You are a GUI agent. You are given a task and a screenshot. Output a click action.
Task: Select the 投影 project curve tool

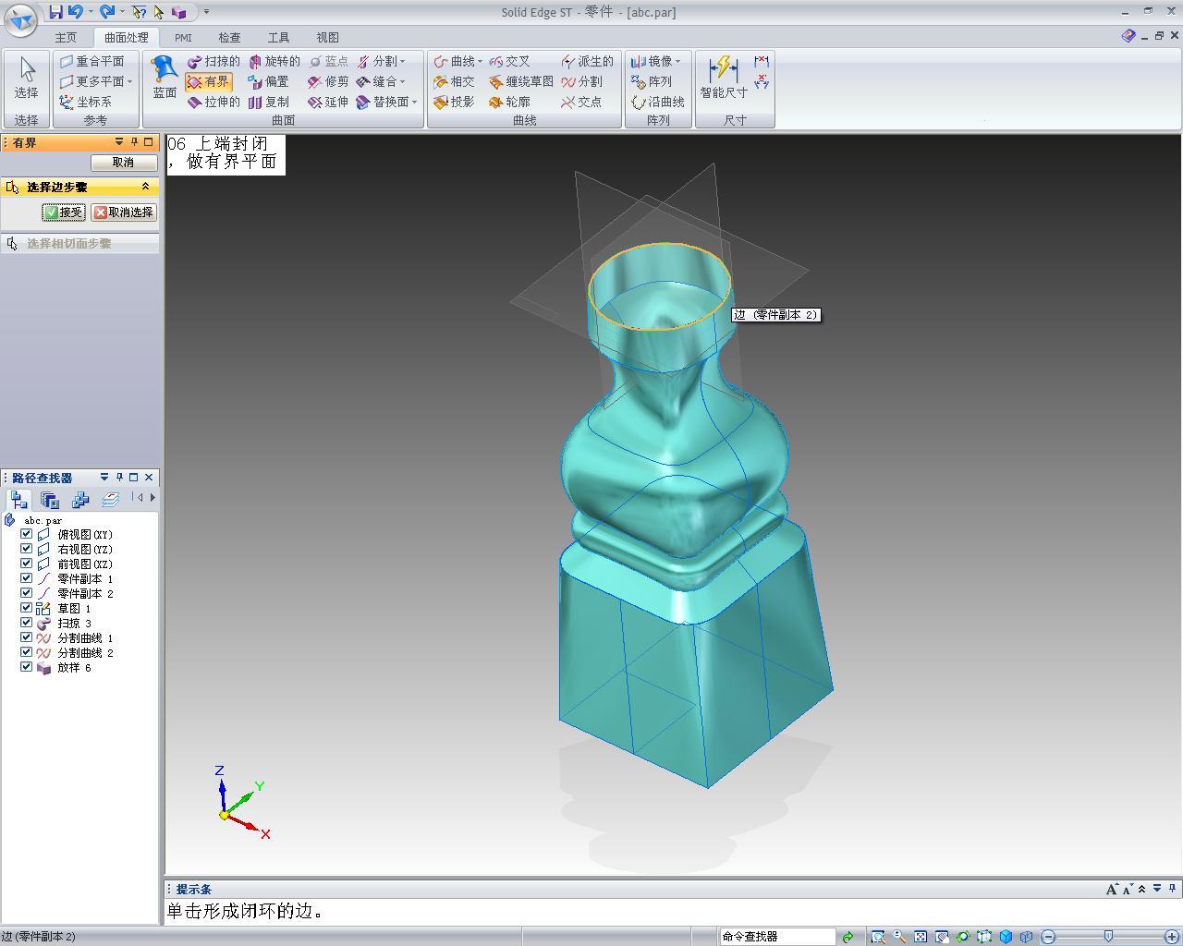[x=454, y=102]
